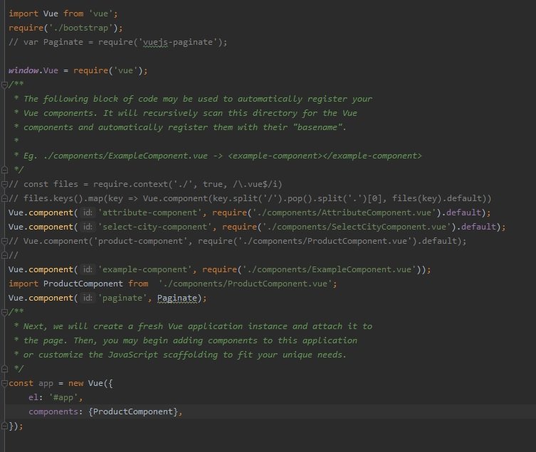Click 'default' after SelectCityComponent.vue require
The image size is (536, 452).
(478, 227)
